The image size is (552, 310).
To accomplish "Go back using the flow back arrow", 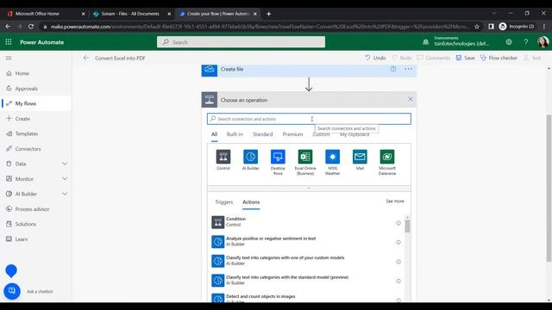I will pyautogui.click(x=86, y=58).
